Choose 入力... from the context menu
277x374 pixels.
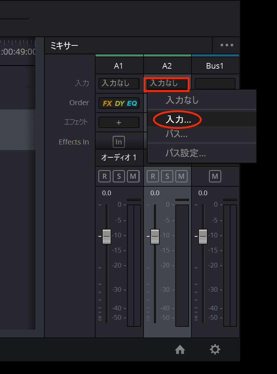pyautogui.click(x=178, y=120)
